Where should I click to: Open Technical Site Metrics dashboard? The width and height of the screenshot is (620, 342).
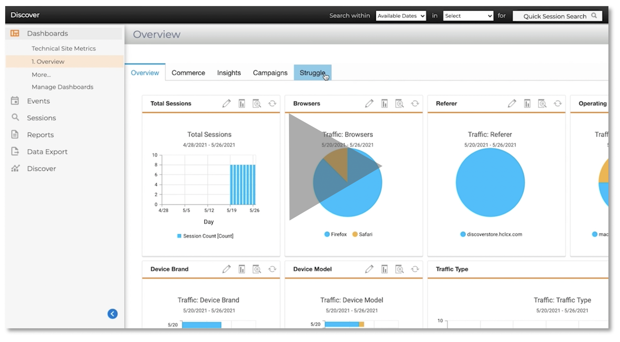click(x=64, y=48)
